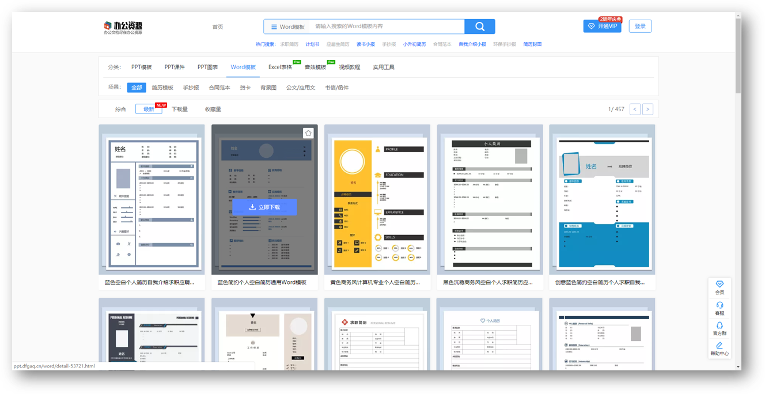Click hot search 应届生简历
This screenshot has height=394, width=765.
(338, 44)
